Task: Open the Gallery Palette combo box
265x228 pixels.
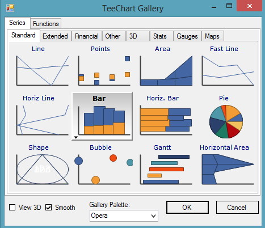Action: click(124, 216)
